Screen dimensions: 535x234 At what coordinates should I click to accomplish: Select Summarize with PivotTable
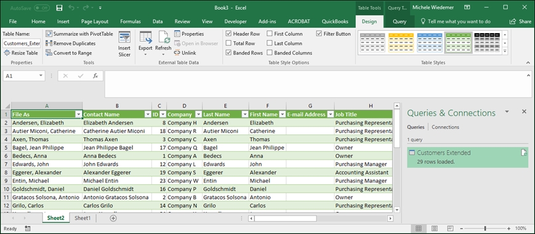click(x=79, y=34)
